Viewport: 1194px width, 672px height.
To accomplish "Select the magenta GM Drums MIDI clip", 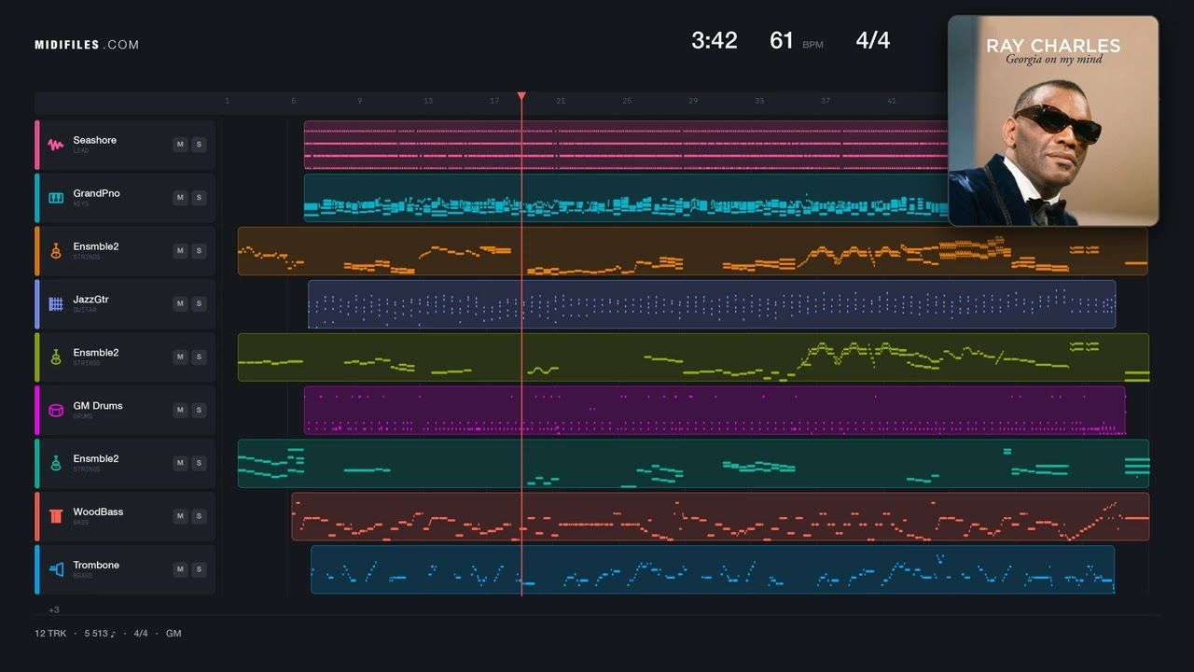I will coord(715,411).
